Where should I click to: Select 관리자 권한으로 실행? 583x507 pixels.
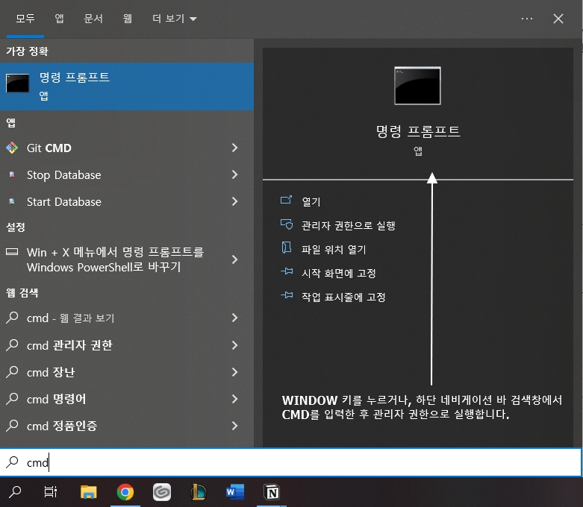click(349, 225)
